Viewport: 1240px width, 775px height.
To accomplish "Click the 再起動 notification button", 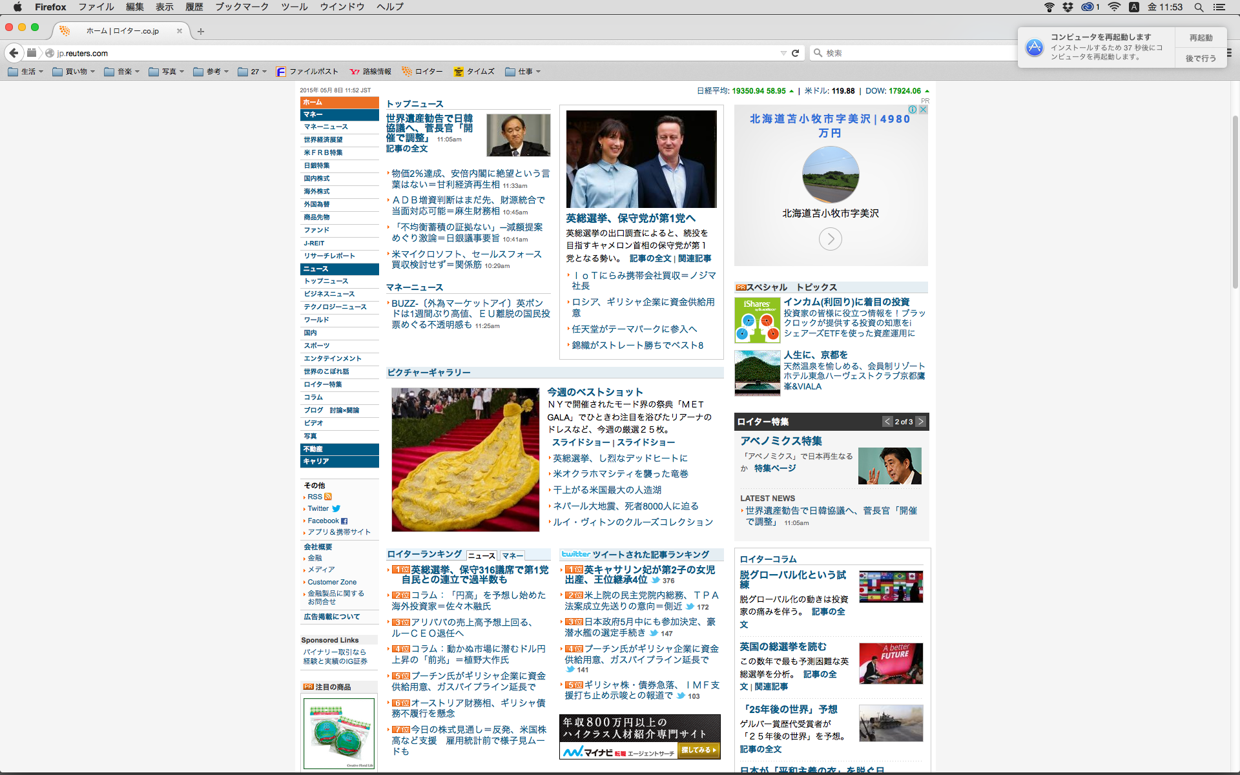I will pos(1201,37).
